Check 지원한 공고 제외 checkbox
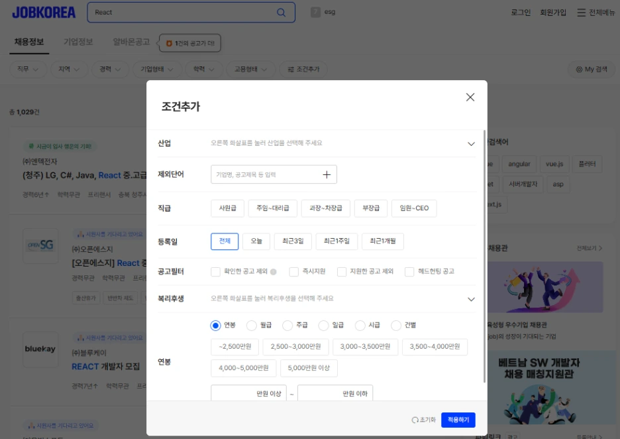 [342, 271]
